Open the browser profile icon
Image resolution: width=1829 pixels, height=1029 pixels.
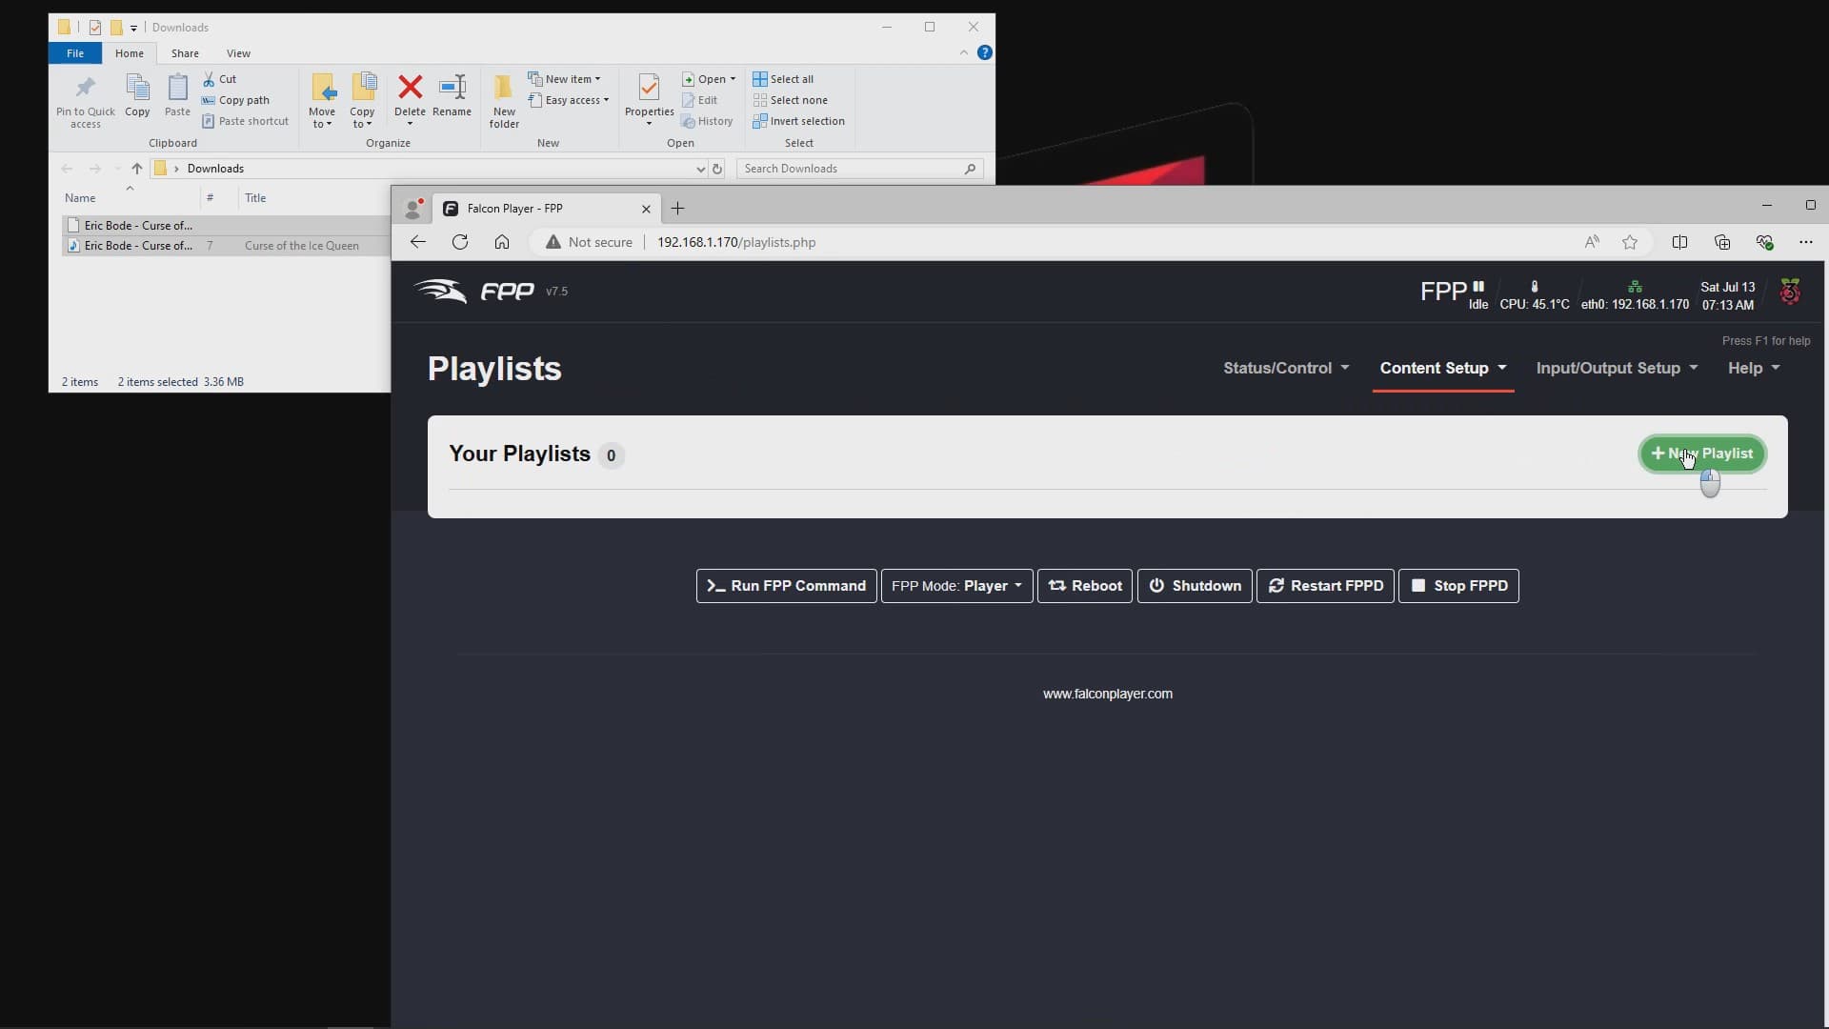point(413,208)
